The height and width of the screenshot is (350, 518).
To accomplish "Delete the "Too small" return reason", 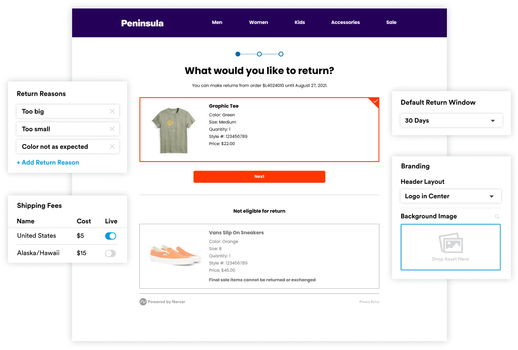I will (112, 129).
